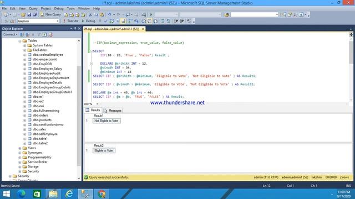Click the Parse checkmark icon
The image size is (355, 199).
point(105,21)
